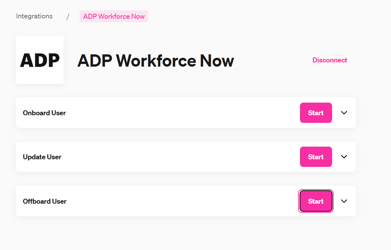Expand the Offboard User chevron

pyautogui.click(x=344, y=201)
